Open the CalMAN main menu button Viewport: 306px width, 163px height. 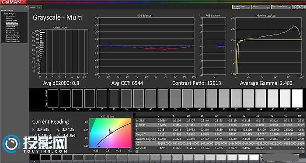13,2
